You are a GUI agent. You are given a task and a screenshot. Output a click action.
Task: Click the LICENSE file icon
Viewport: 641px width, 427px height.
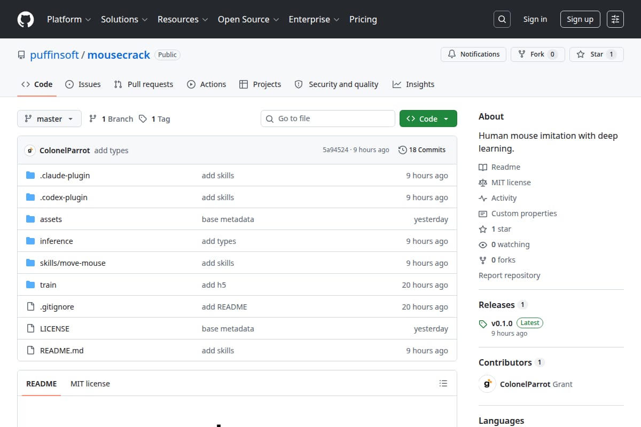pos(30,329)
